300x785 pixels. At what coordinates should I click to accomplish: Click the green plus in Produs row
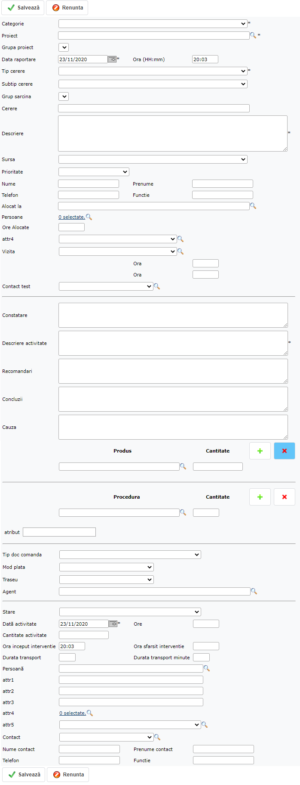click(x=260, y=451)
